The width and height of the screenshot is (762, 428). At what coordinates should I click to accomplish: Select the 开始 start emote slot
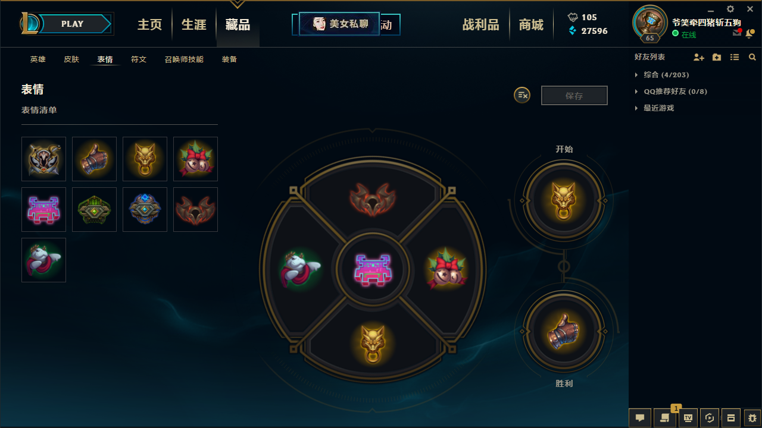(x=564, y=199)
